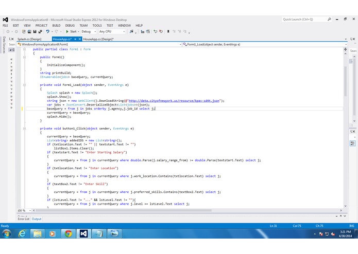This screenshot has width=358, height=254.
Task: Click the split editor plus icon above scrollbar
Action: 346,49
